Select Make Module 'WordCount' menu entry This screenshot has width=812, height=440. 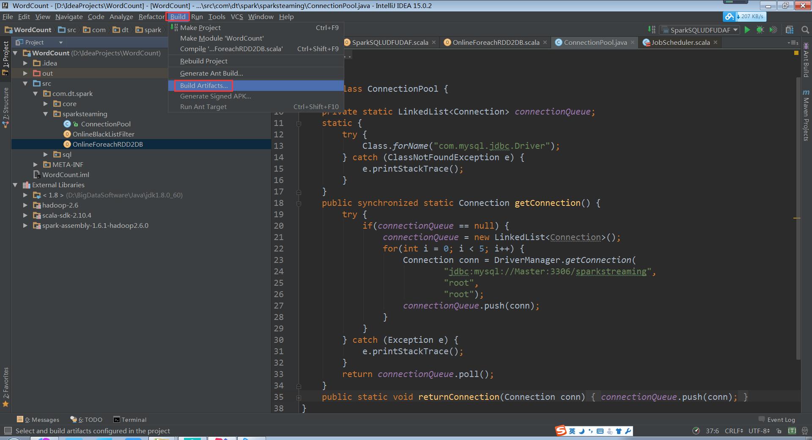pos(256,38)
